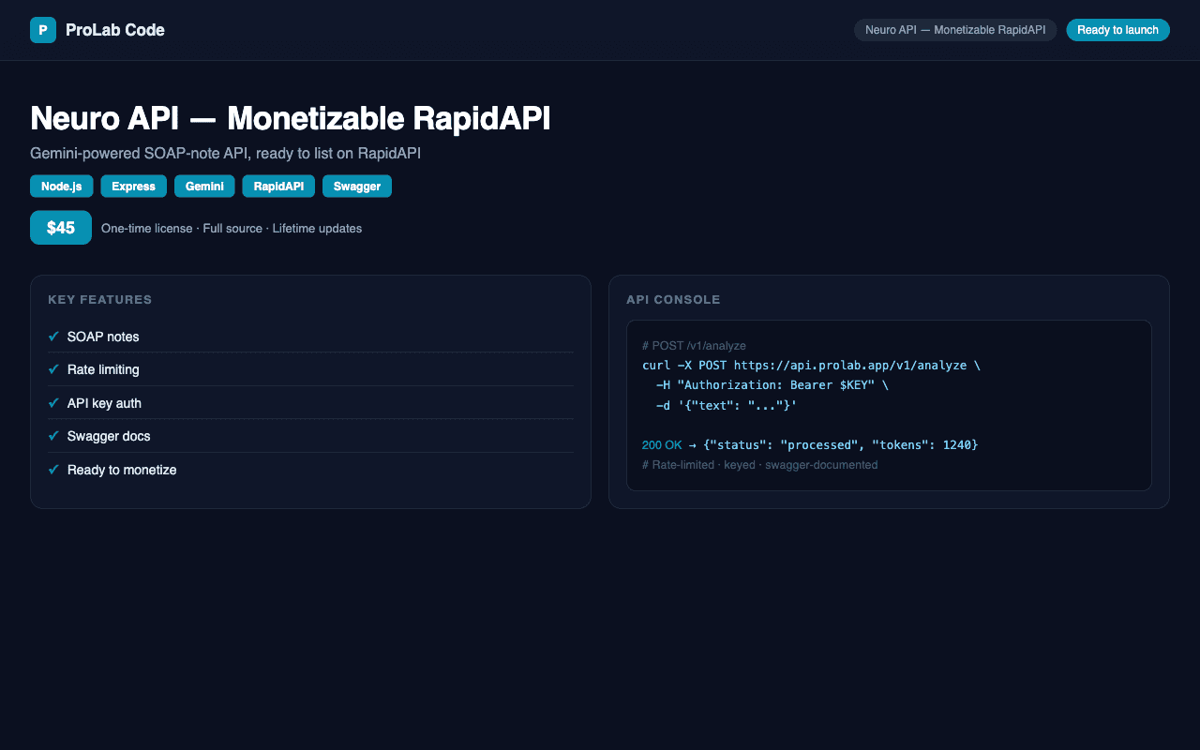Image resolution: width=1200 pixels, height=750 pixels.
Task: Select the Swagger tag
Action: point(357,187)
